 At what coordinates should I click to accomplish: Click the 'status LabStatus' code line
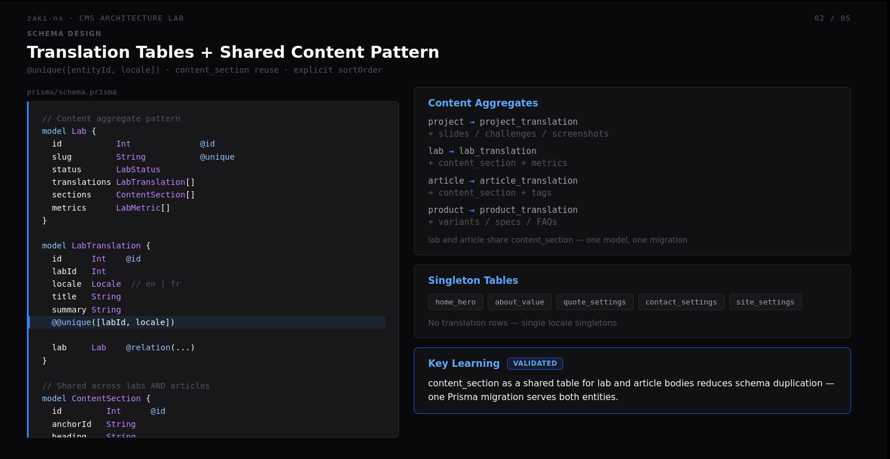coord(106,169)
